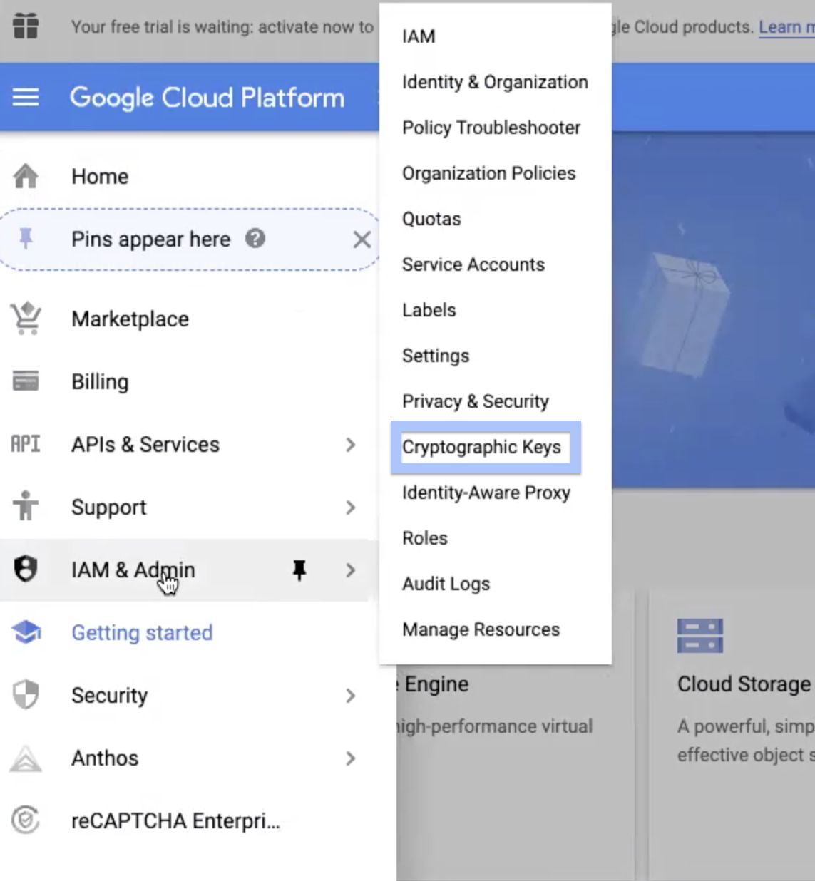Toggle the hamburger navigation menu
This screenshot has height=881, width=815.
26,97
